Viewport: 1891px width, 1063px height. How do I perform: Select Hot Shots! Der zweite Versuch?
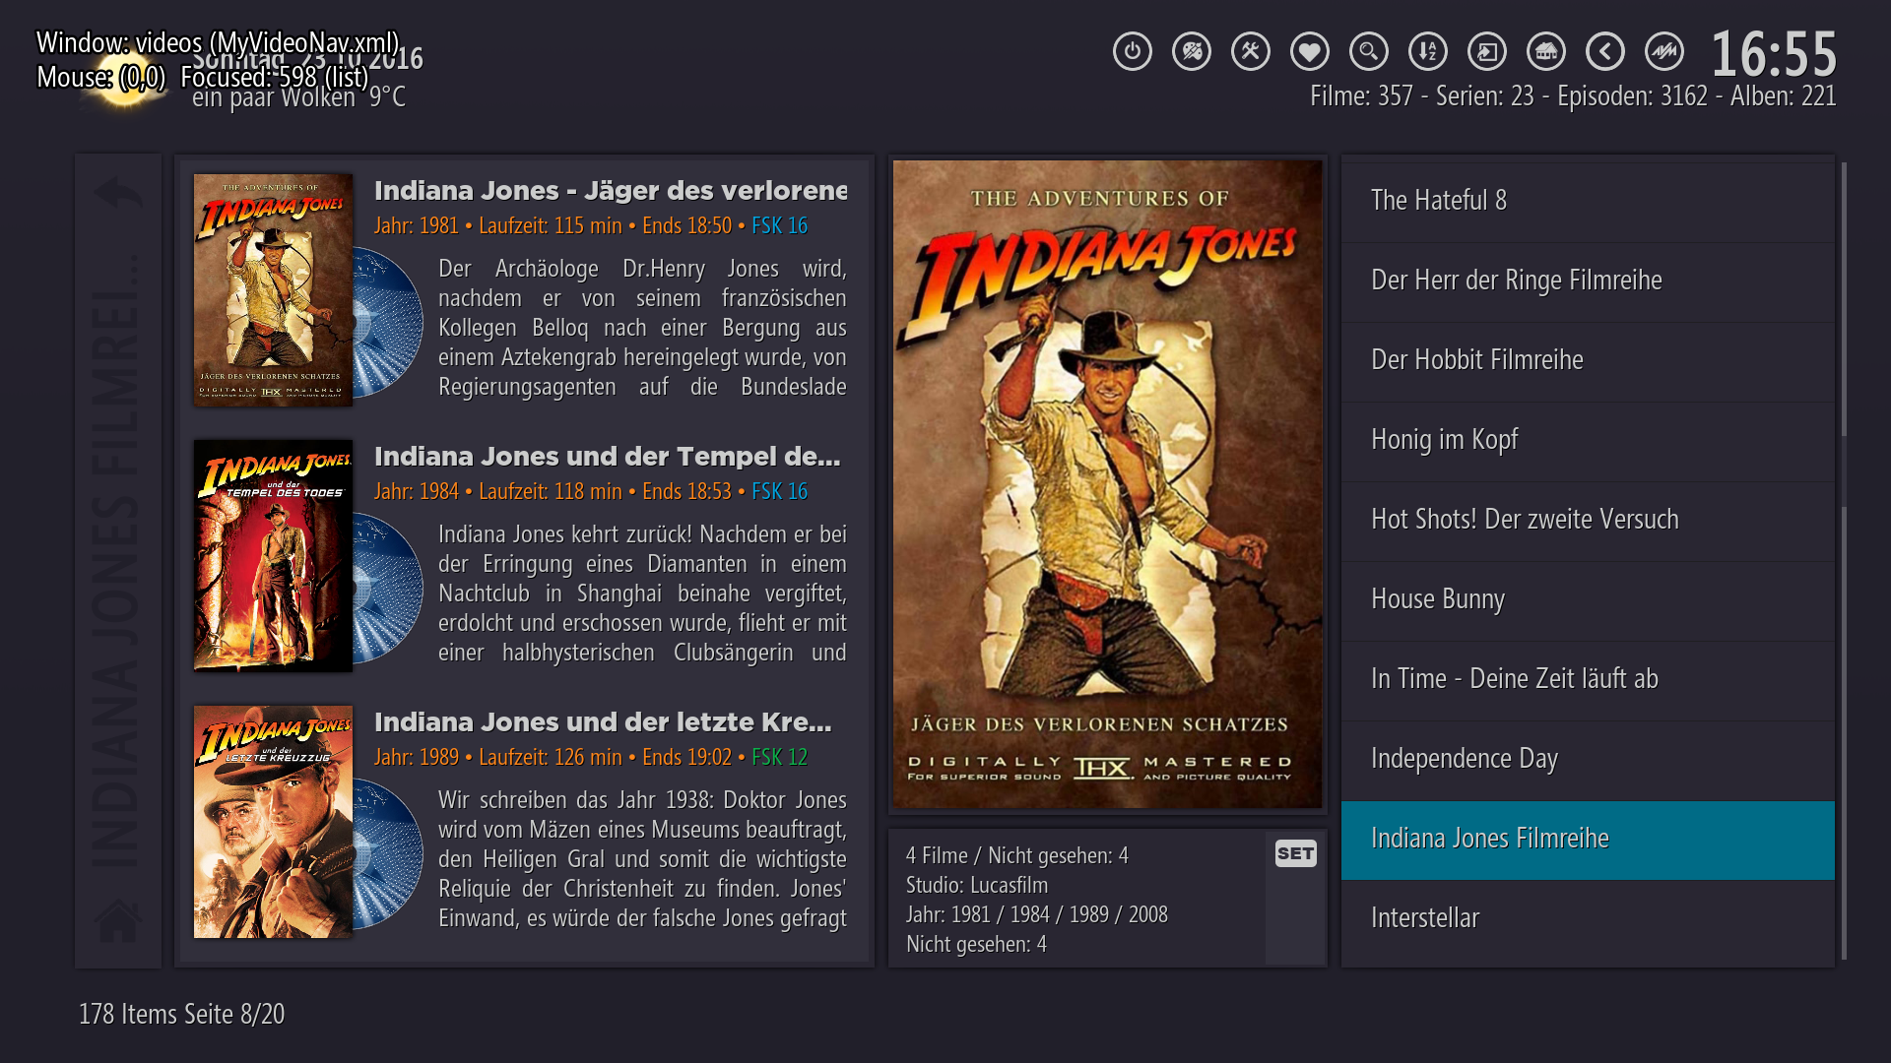click(x=1588, y=521)
